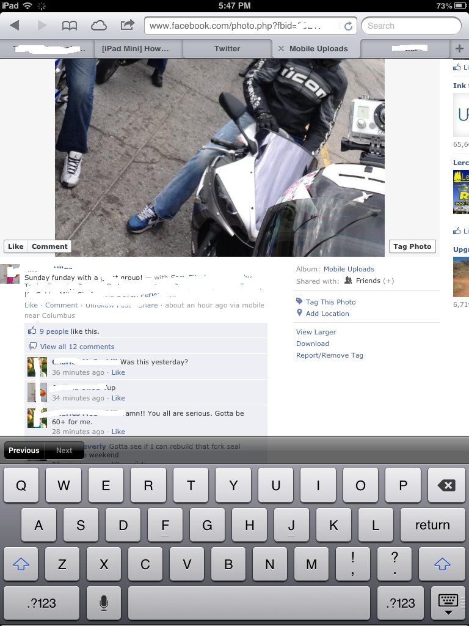Click Comment link under post caption
The image size is (469, 626).
pyautogui.click(x=62, y=305)
